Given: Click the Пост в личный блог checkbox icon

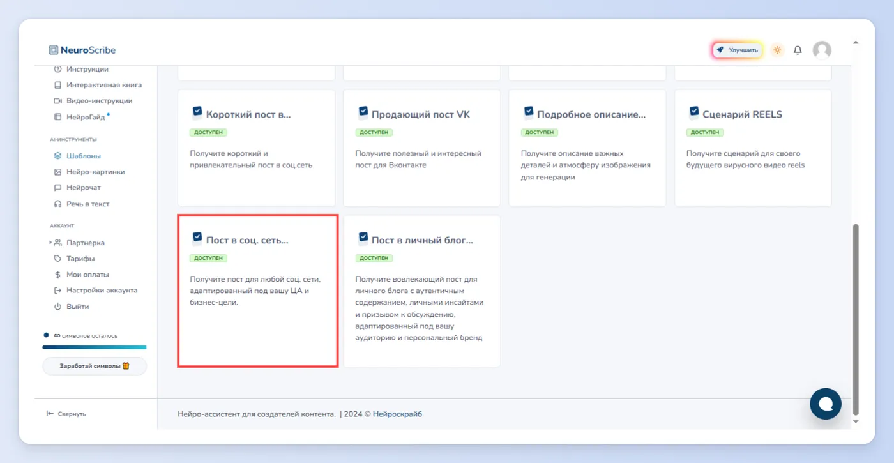Looking at the screenshot, I should 363,239.
